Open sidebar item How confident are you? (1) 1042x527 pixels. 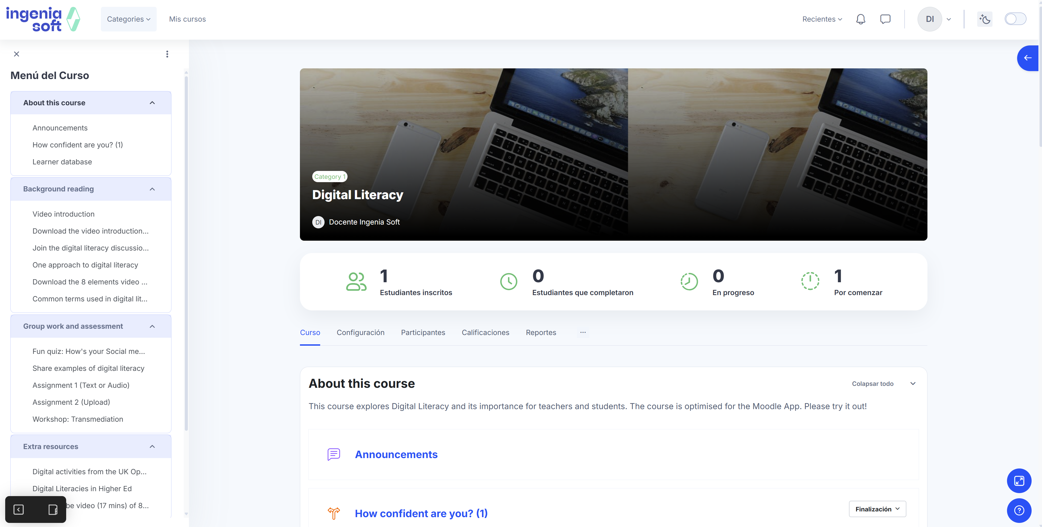(78, 145)
